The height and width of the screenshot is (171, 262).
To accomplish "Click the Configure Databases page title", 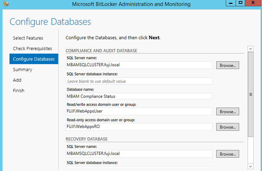I will (50, 22).
